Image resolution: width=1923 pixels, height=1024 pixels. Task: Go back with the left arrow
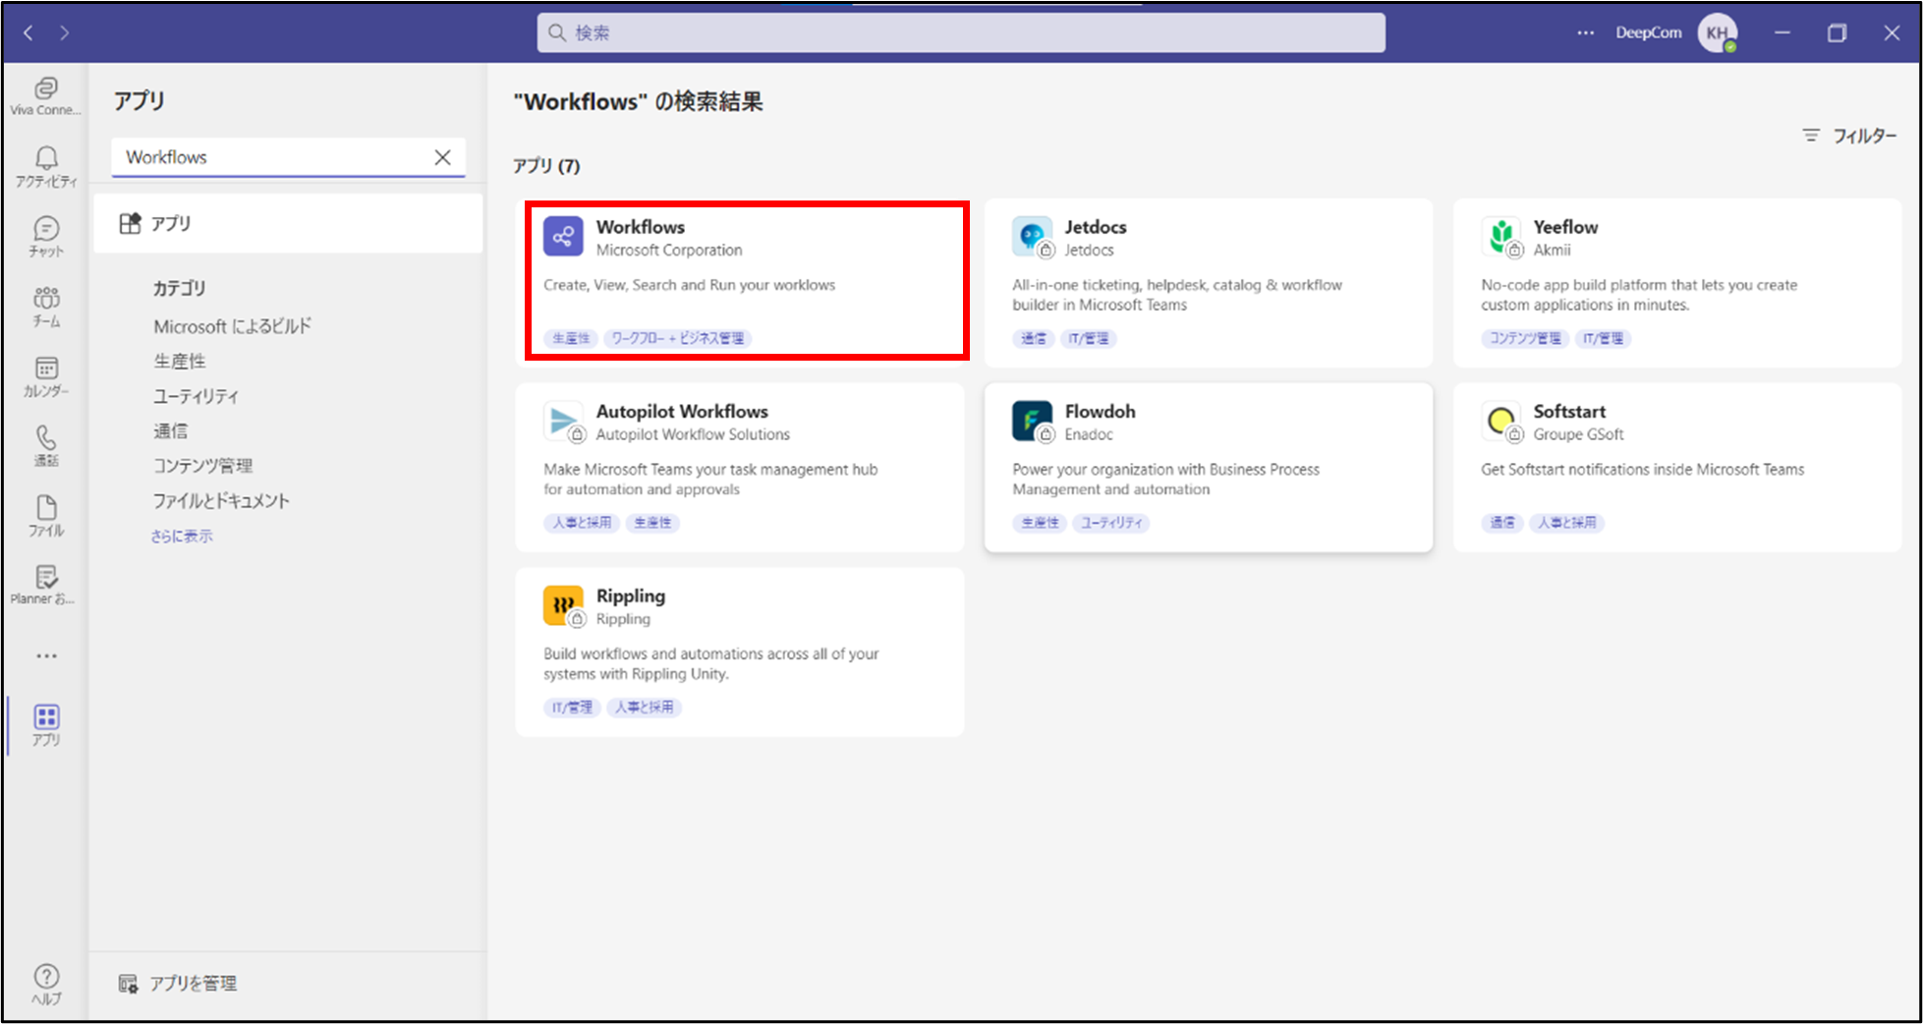coord(28,32)
